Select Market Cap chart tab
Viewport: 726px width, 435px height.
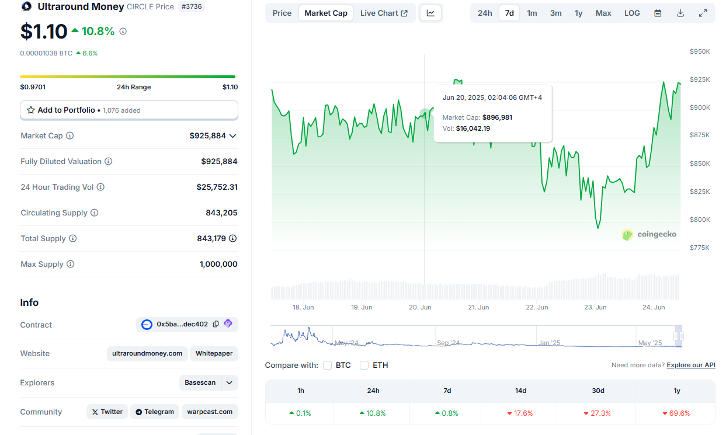coord(326,13)
